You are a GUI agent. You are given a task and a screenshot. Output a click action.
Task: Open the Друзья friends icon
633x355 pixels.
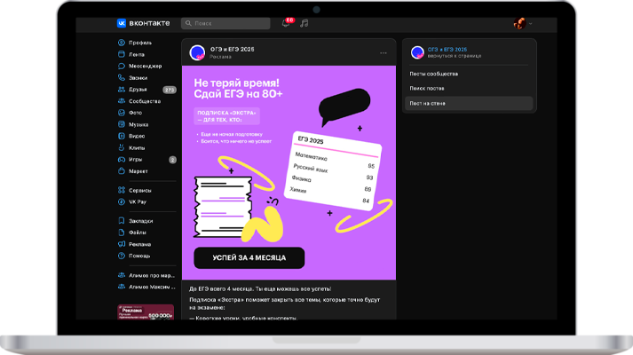click(x=121, y=89)
